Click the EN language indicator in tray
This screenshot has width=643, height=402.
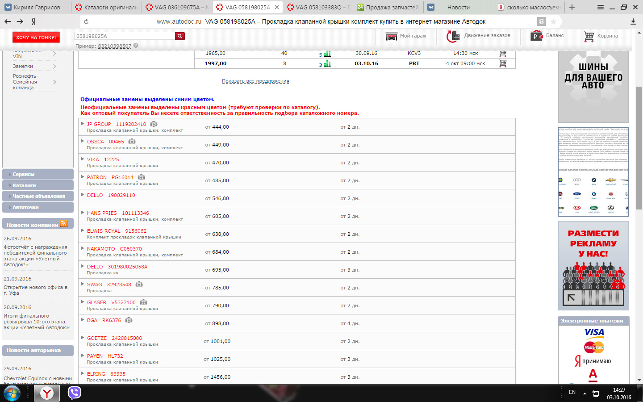pos(572,392)
